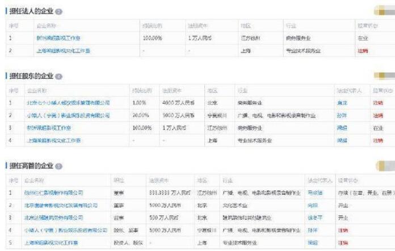Viewport: 395px width, 251px height.
Task: Open the row 5 上海 company link in 担任高管的企业 table
Action: (51, 243)
